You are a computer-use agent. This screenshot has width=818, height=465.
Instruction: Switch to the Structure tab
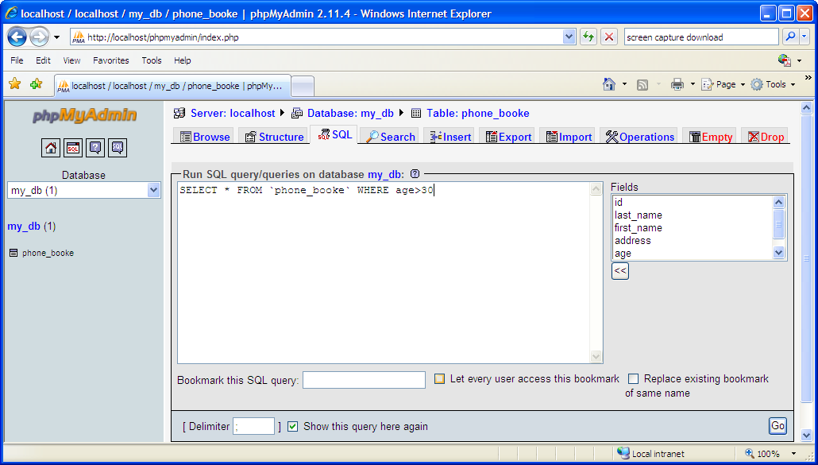(x=275, y=137)
